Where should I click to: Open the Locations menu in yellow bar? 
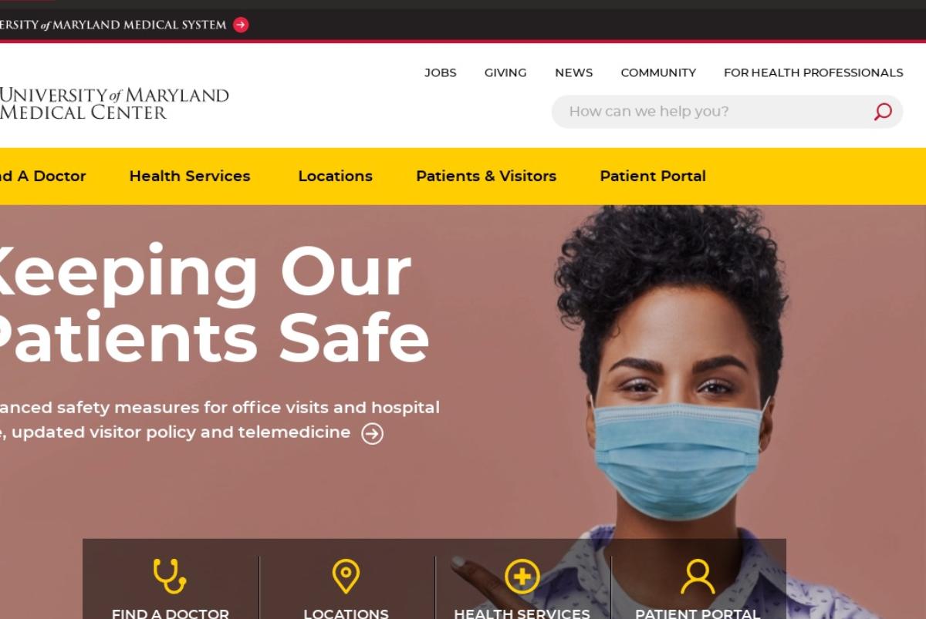tap(335, 177)
